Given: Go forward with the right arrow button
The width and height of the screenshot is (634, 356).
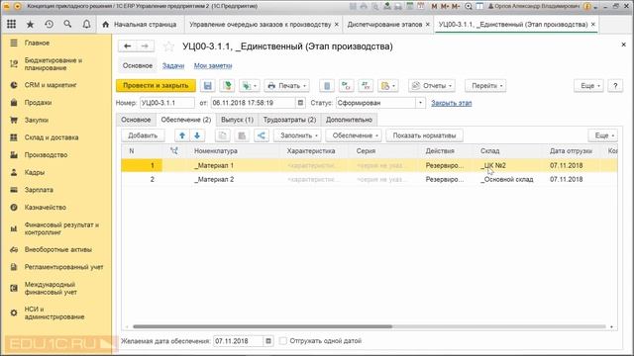Looking at the screenshot, I should tap(145, 46).
